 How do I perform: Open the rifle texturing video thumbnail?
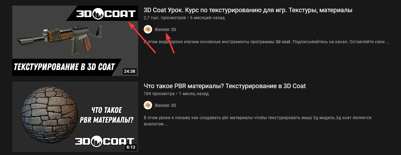[x=75, y=40]
